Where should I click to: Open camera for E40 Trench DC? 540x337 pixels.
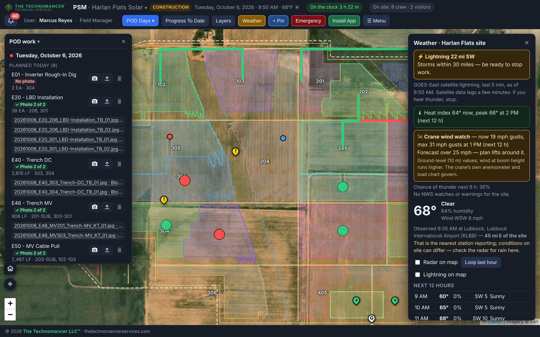coord(94,164)
